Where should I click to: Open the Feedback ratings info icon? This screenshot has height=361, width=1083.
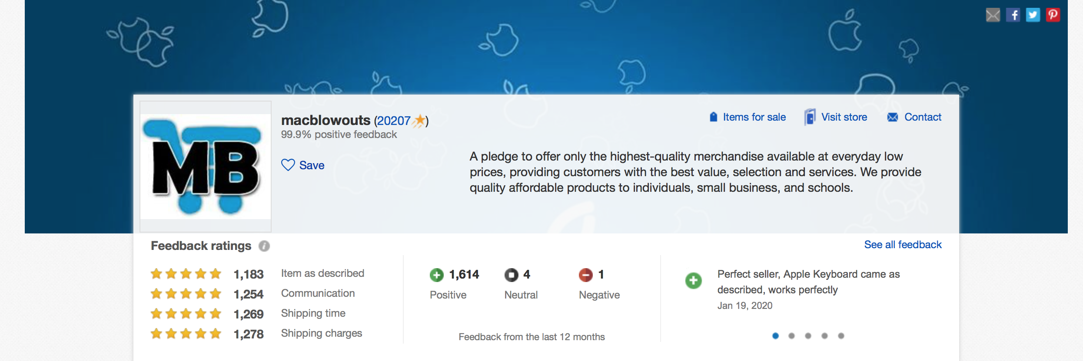pyautogui.click(x=264, y=246)
